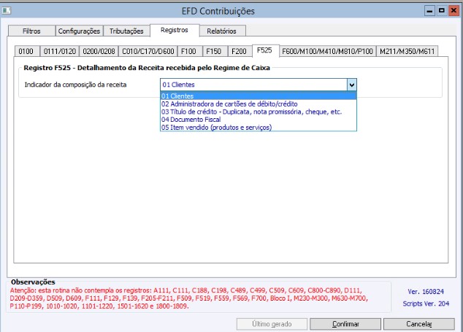
Task: Click the Ver. 160824 version text
Action: click(x=426, y=292)
